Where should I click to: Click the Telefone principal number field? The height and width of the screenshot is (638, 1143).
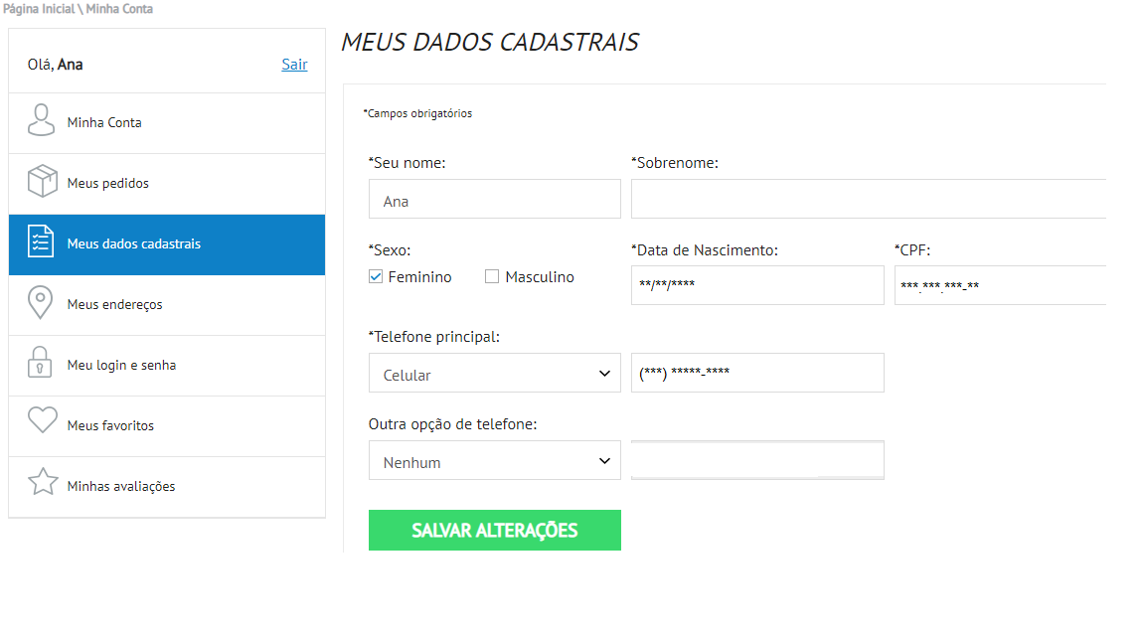coord(756,373)
